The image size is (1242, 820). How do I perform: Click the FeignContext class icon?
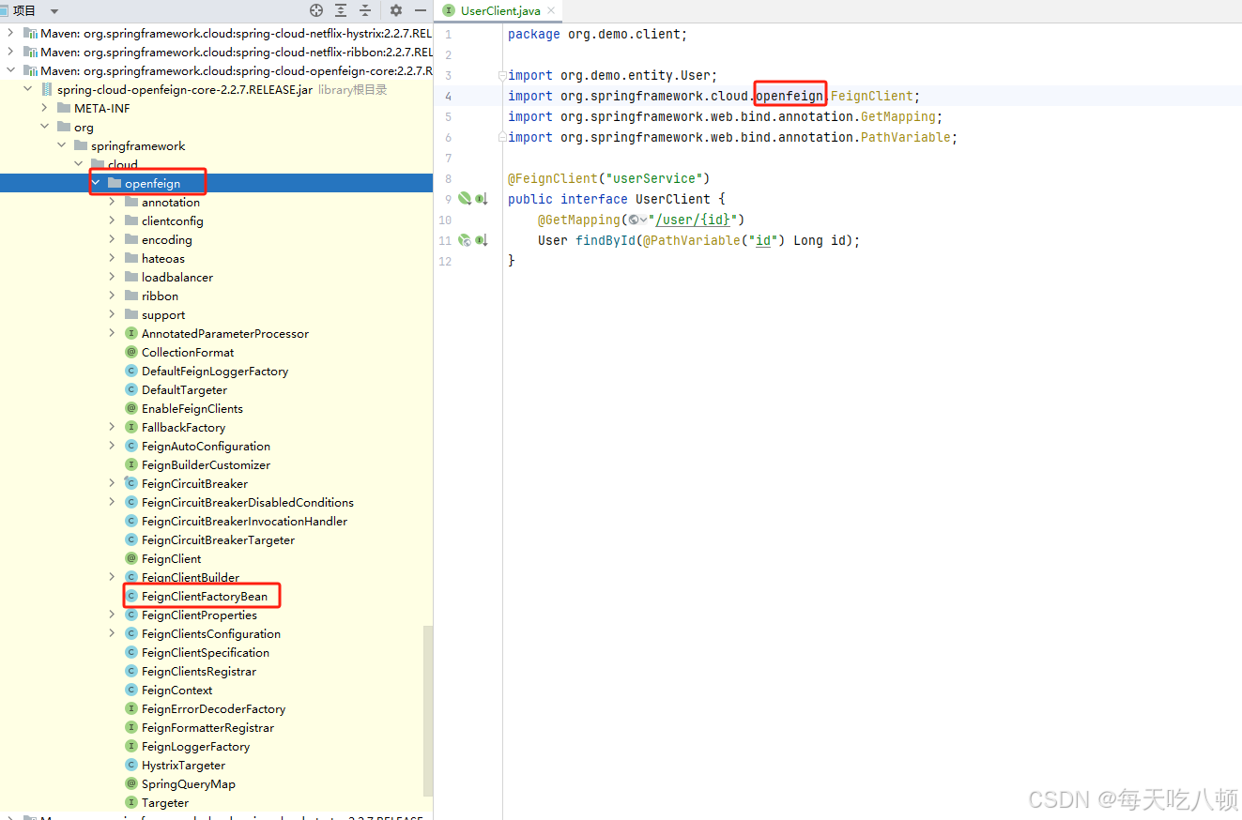[131, 690]
